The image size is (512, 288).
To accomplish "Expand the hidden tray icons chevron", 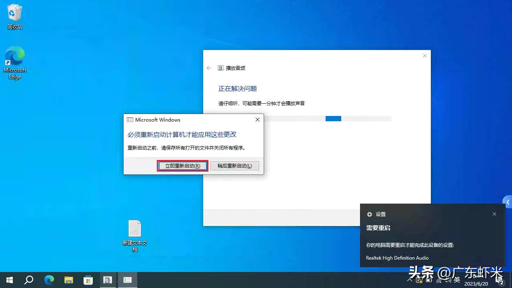I will 409,280.
